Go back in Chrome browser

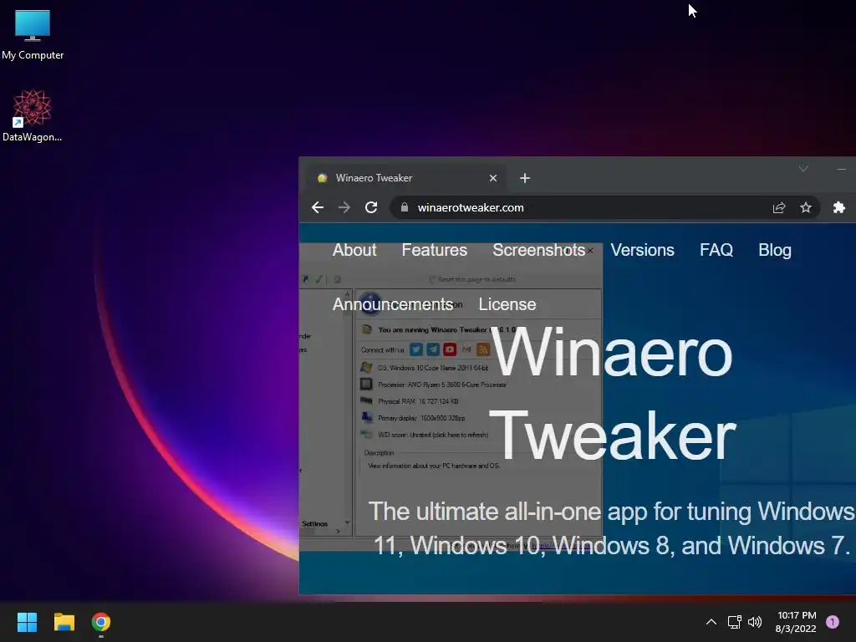coord(317,207)
